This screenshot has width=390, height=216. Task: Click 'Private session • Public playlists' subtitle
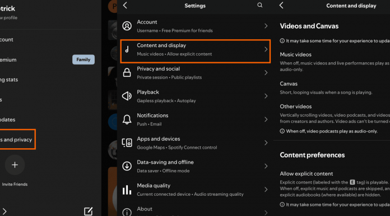(169, 77)
